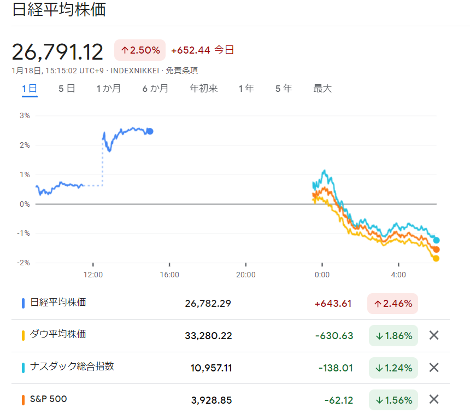Viewport: 470px width, 413px height.
Task: Select the 最大 time range tab
Action: click(322, 89)
